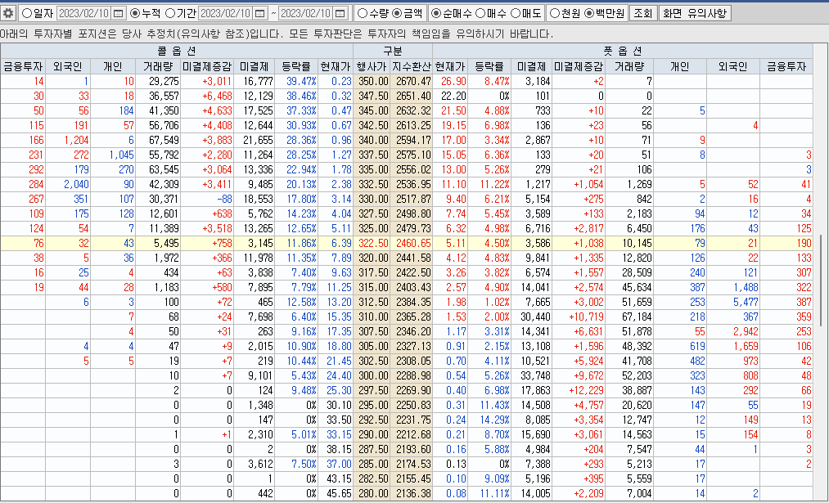Viewport: 829px width, 503px height.
Task: Click the put foreigner value 2,942
Action: coord(732,331)
